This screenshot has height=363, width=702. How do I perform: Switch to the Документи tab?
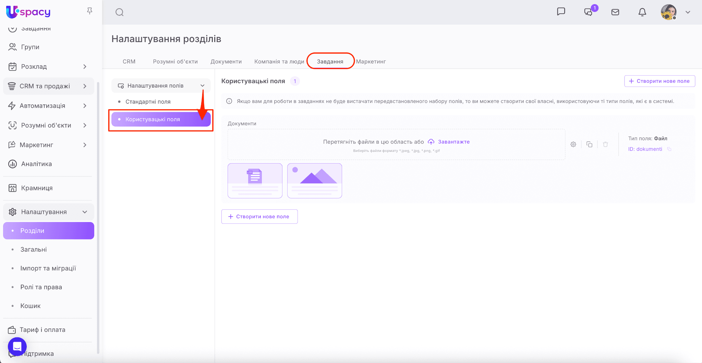click(226, 62)
